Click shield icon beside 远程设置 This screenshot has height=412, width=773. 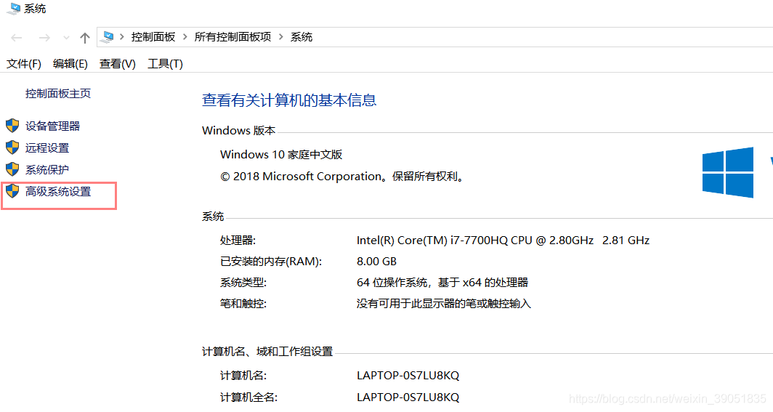(12, 148)
